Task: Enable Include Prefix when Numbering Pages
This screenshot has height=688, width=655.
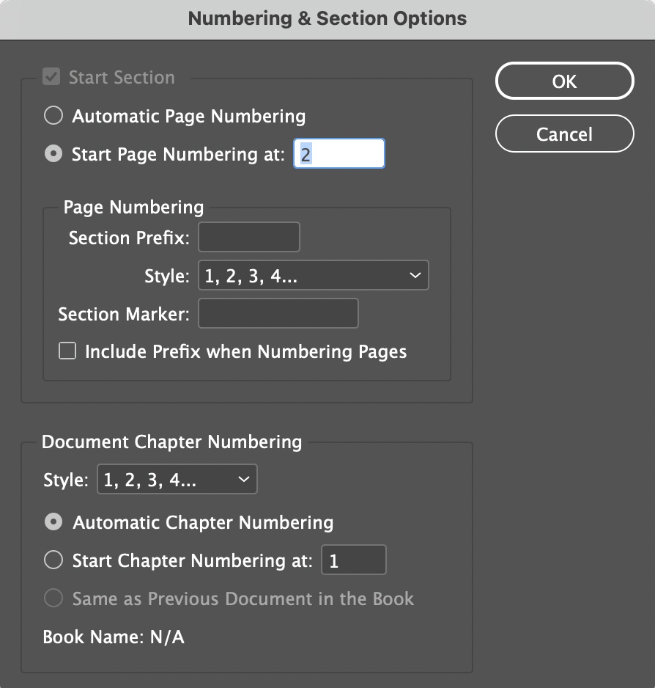Action: pyautogui.click(x=68, y=352)
